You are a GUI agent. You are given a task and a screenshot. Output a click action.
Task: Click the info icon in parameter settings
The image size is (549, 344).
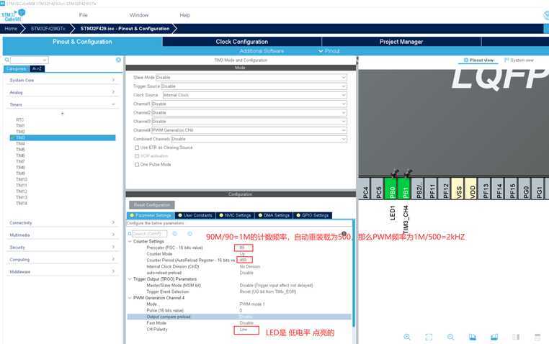[x=344, y=233]
